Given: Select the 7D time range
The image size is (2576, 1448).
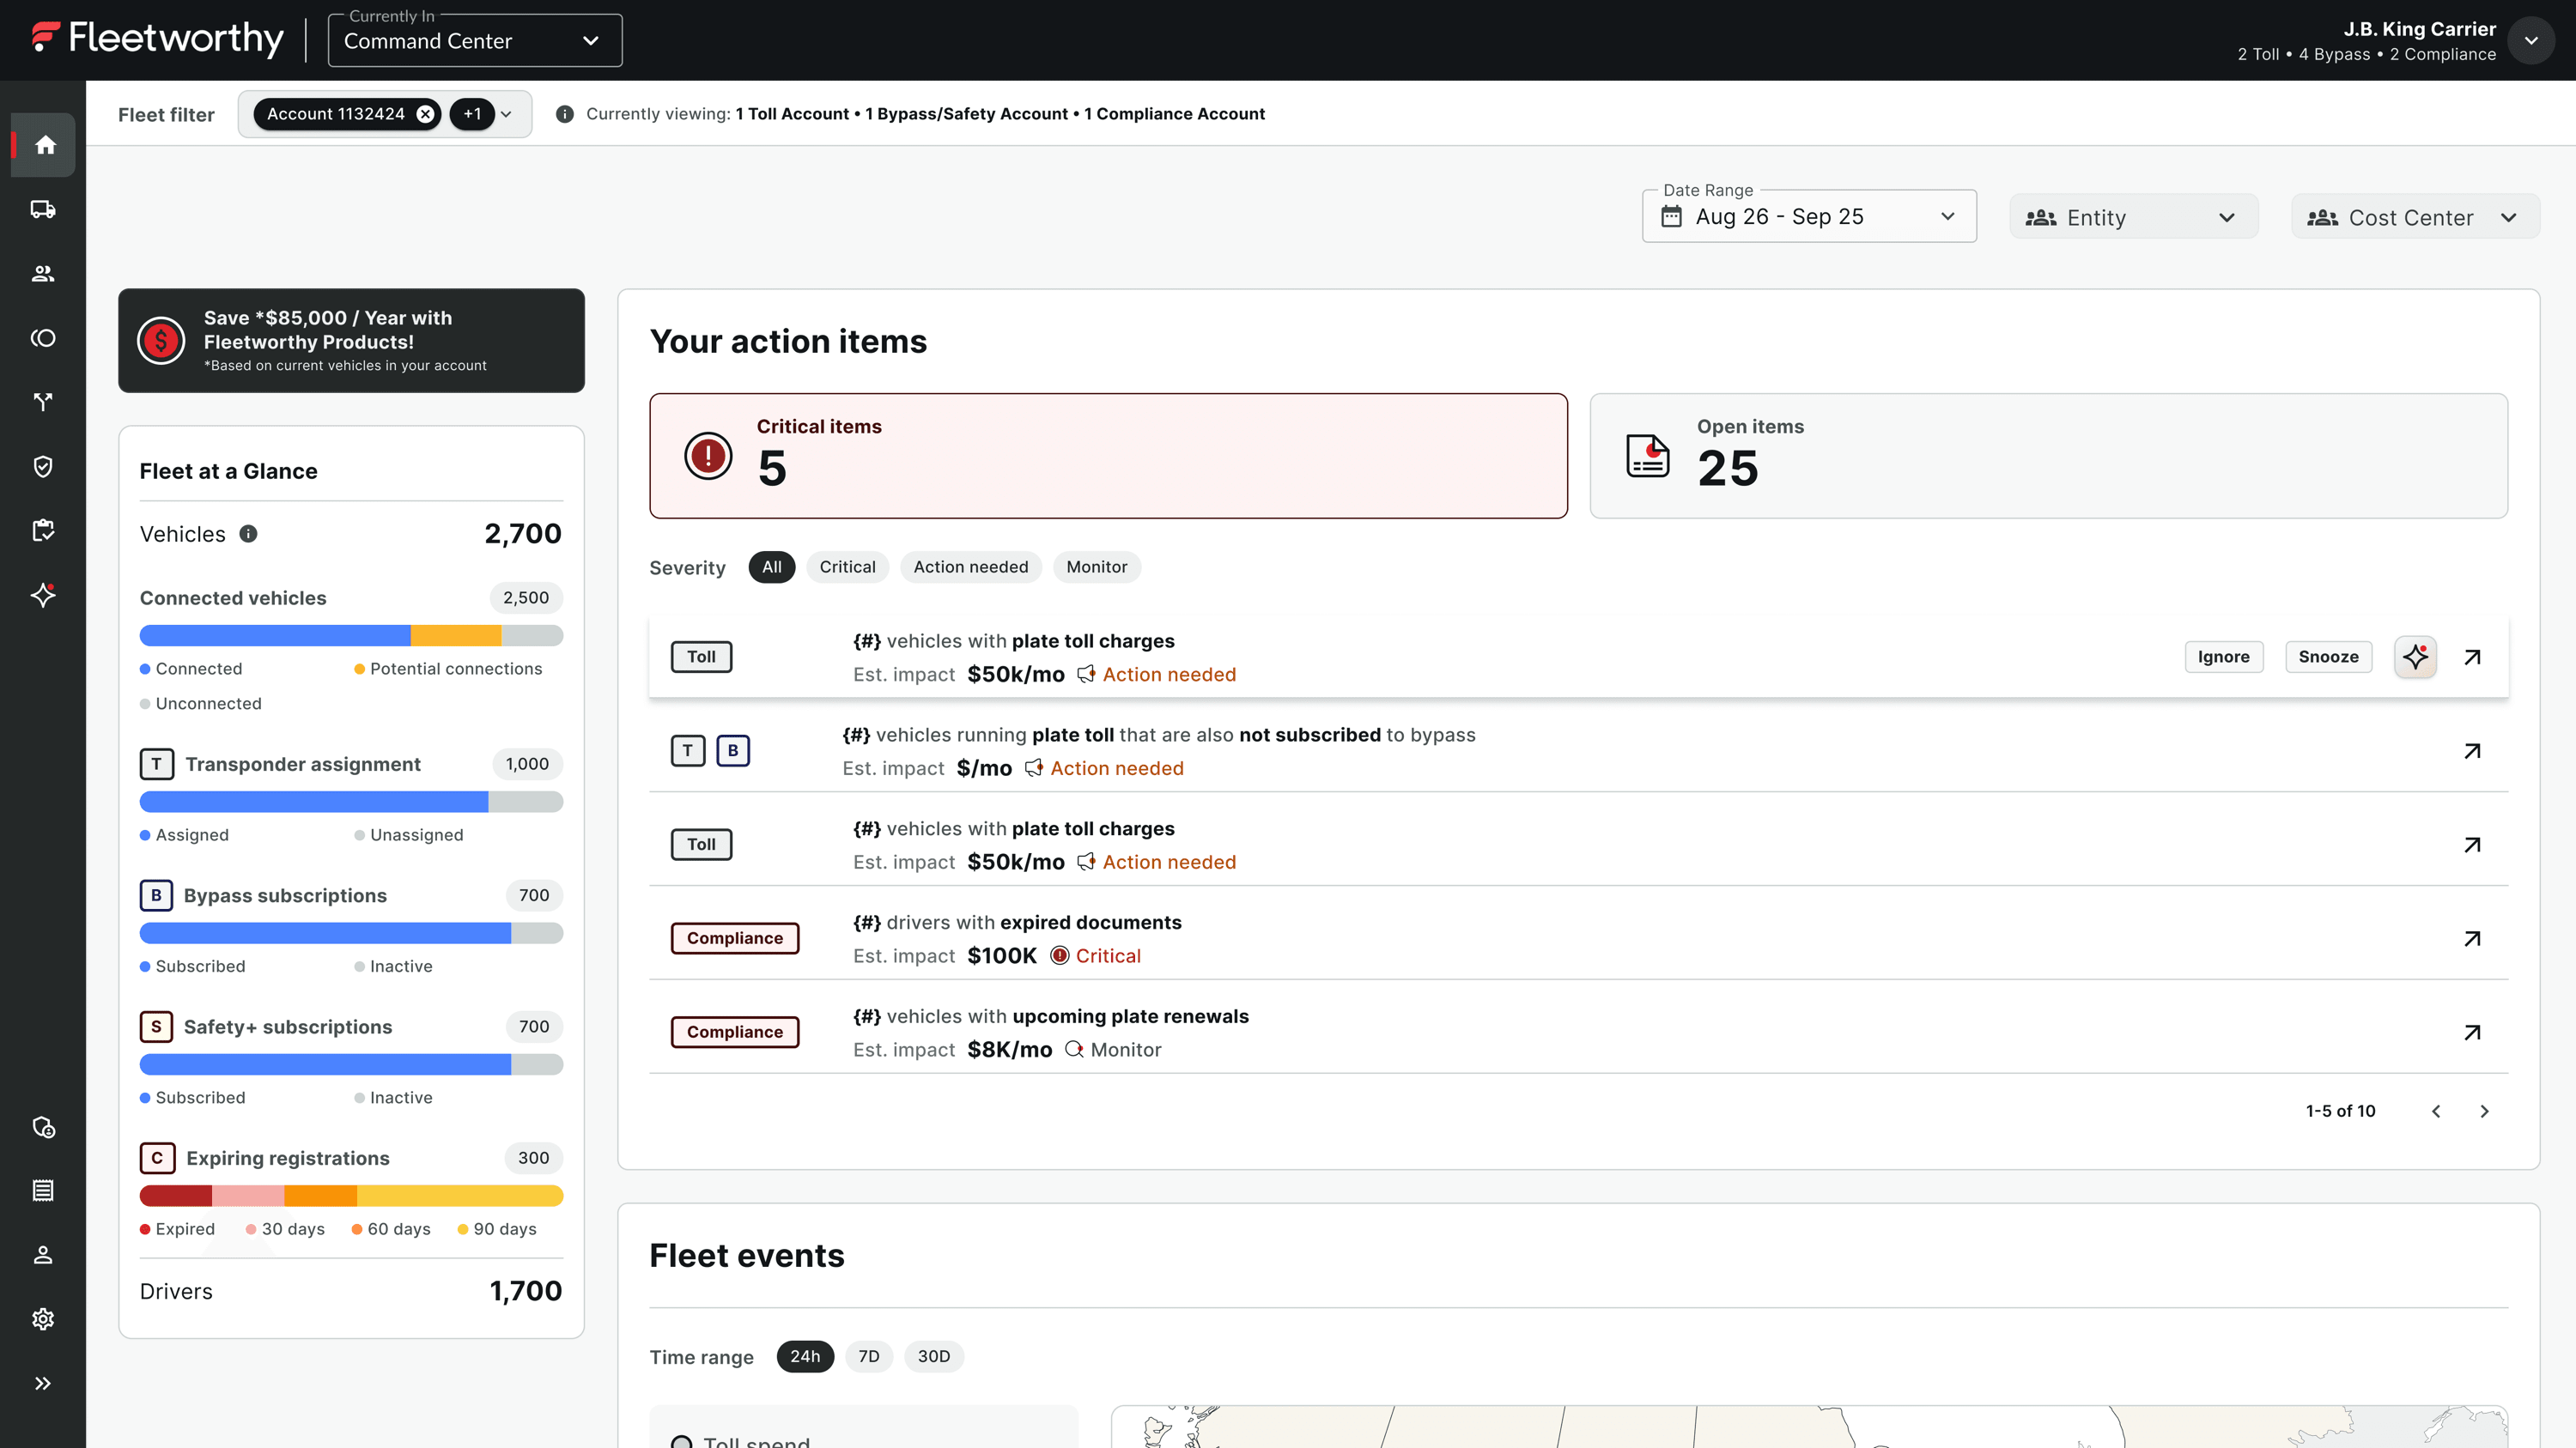Looking at the screenshot, I should click(x=868, y=1356).
